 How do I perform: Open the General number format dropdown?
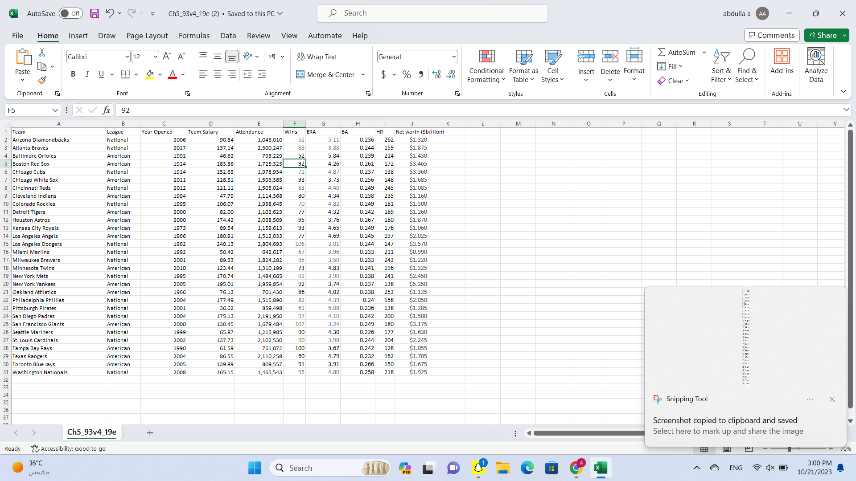tap(454, 57)
